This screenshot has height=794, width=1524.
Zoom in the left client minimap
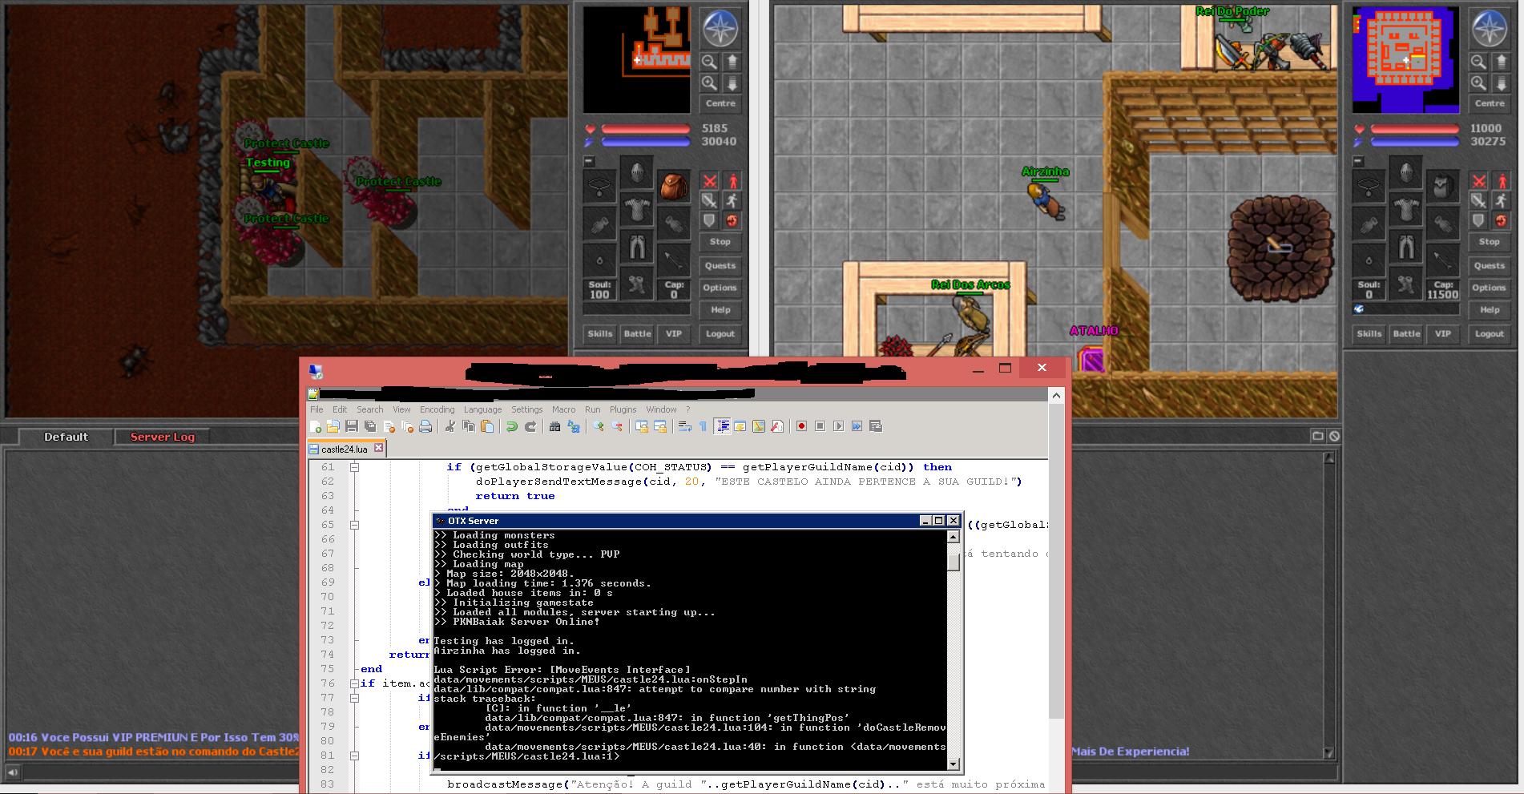(709, 83)
